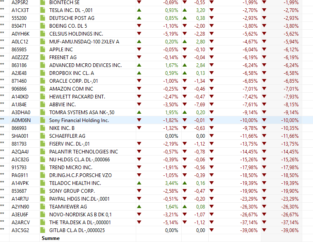Image resolution: width=313 pixels, height=242 pixels.
Task: Click the document icon of TOMRA SYSTEMS ASA
Action: [x=43, y=113]
